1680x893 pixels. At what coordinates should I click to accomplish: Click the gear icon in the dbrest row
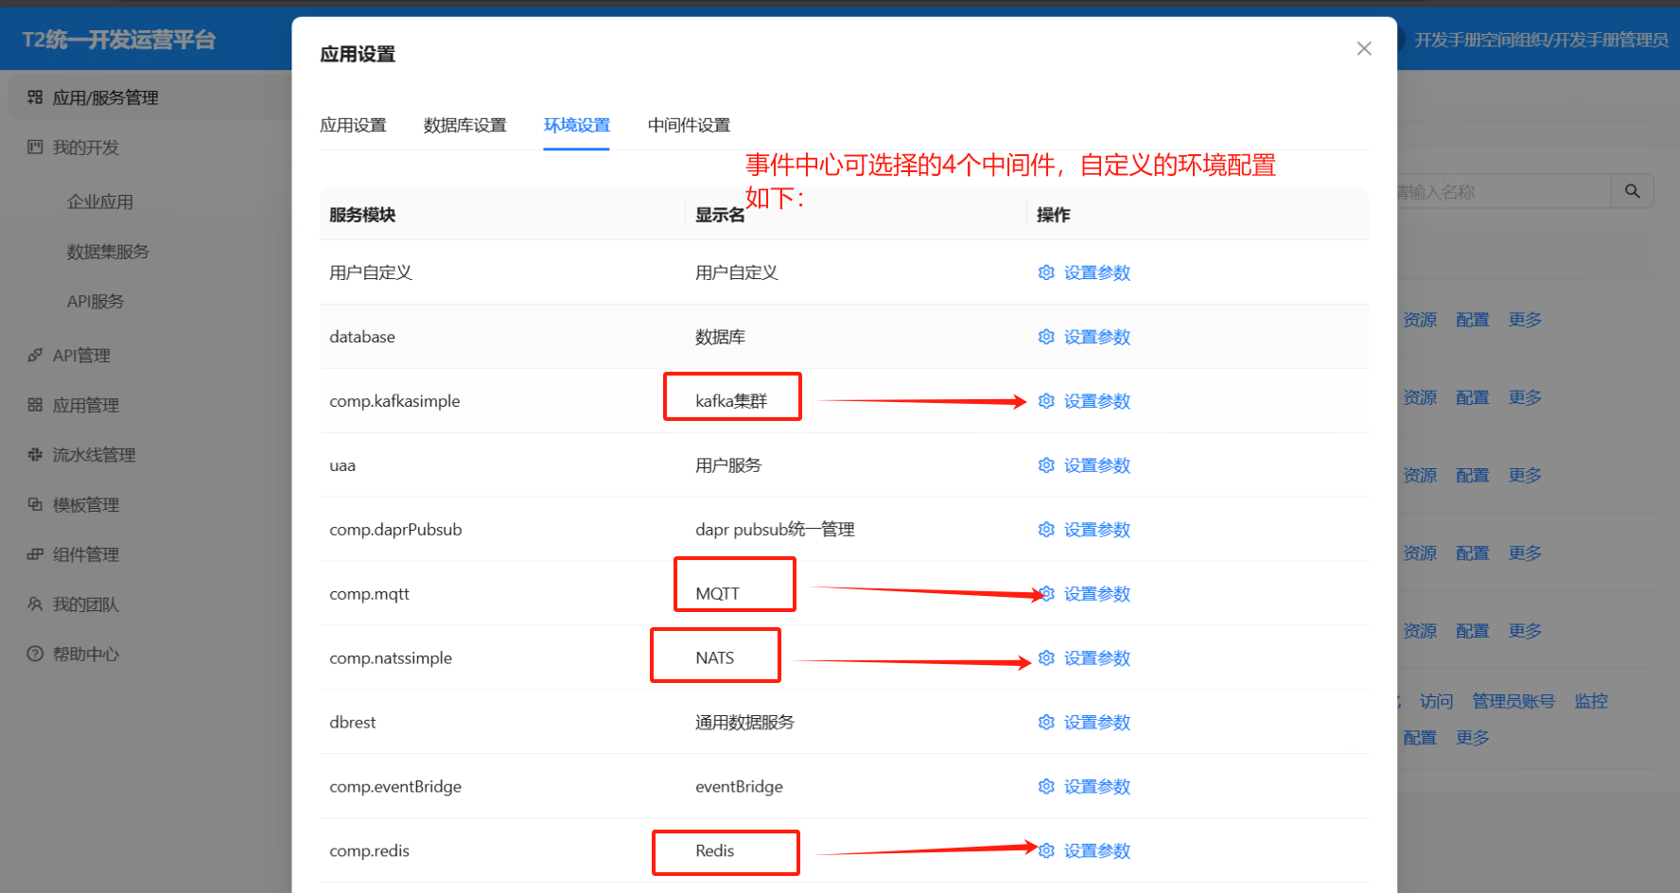[1046, 723]
